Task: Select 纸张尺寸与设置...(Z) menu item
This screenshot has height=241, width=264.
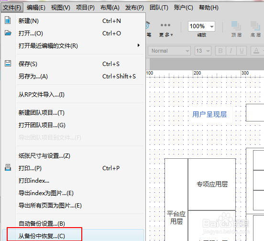Action: (73, 156)
